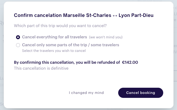Select the Cancel everything for all travelers radio
This screenshot has height=110, width=177.
18,37
